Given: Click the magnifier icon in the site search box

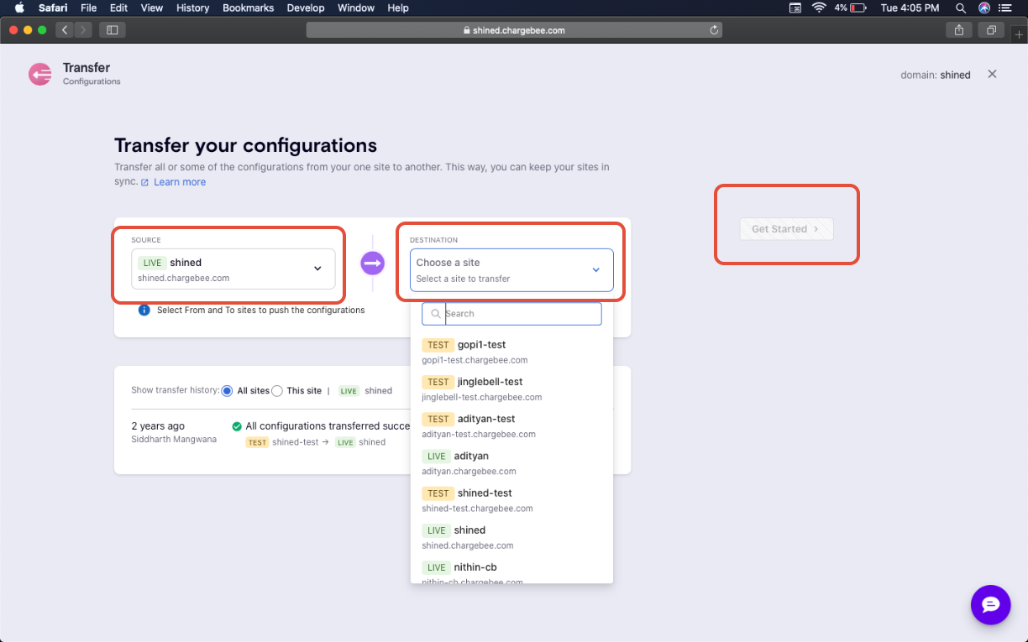Looking at the screenshot, I should point(435,313).
